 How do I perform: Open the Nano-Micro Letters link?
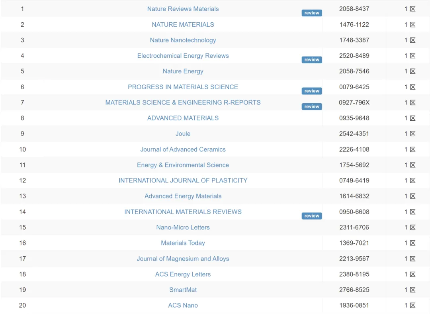pos(183,227)
